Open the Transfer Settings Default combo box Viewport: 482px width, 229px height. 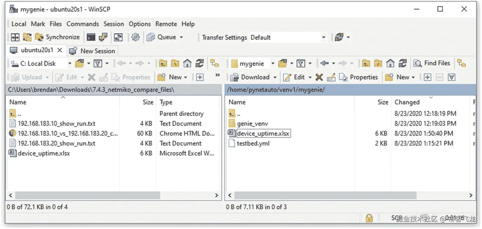[288, 37]
